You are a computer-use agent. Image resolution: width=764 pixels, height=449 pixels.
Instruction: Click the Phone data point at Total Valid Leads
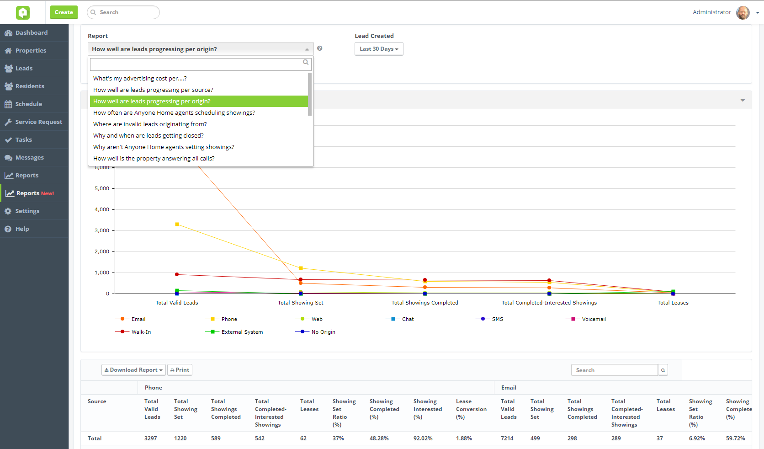(177, 224)
